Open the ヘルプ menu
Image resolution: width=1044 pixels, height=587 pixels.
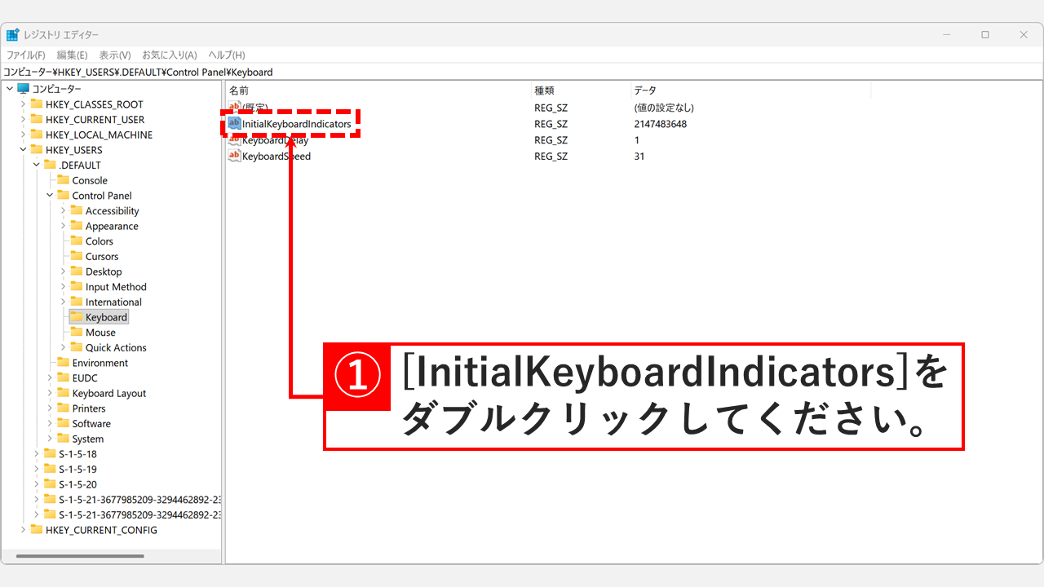click(226, 55)
